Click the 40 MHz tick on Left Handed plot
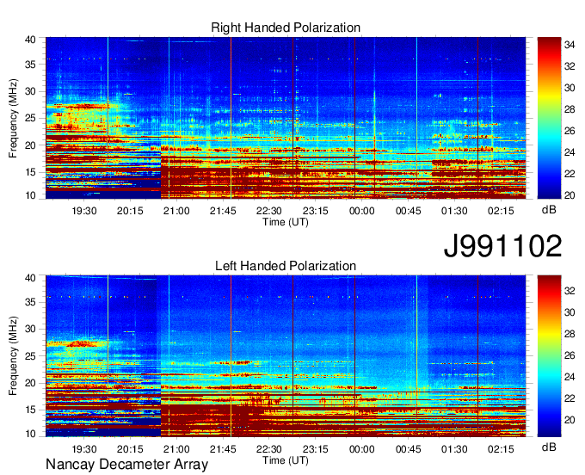Viewport: 585px width, 475px height. tap(30, 278)
